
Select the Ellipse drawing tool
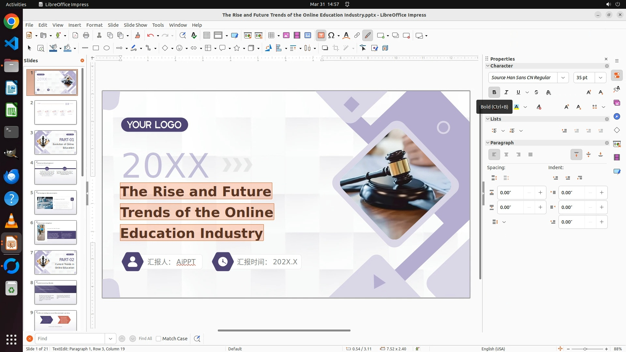[x=107, y=48]
